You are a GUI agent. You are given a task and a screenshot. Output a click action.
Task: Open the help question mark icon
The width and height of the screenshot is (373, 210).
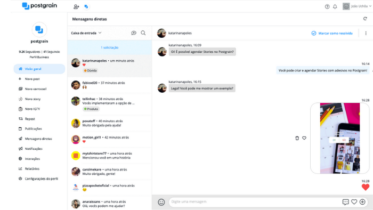click(x=327, y=6)
